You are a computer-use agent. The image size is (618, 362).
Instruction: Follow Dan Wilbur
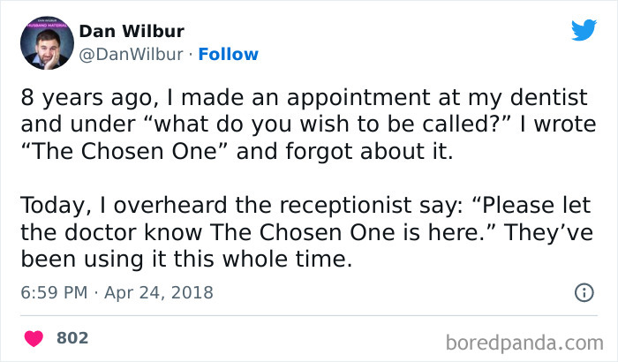[x=229, y=55]
